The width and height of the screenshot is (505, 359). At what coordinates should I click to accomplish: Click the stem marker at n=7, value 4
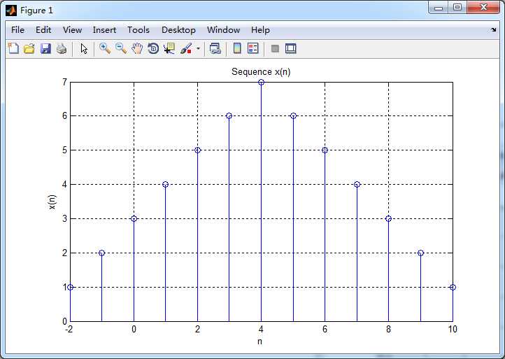pos(357,184)
